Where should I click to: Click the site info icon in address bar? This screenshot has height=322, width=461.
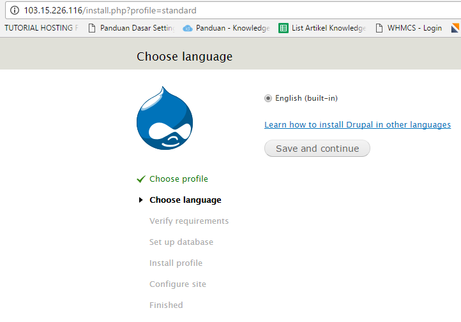(15, 10)
